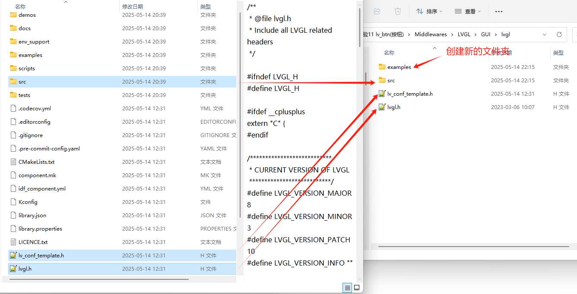Click the tests folder name
This screenshot has height=294, width=577.
24,95
